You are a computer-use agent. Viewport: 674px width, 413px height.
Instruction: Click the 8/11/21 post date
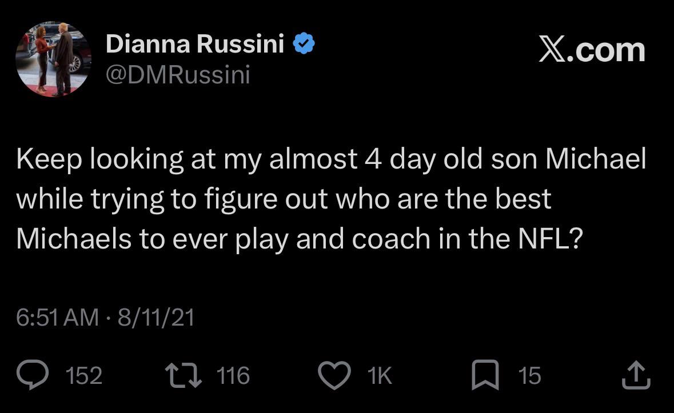155,318
